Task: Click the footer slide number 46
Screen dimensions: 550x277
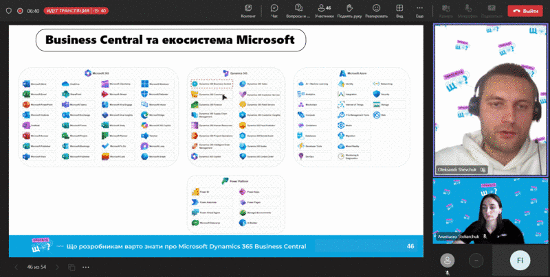Action: tap(410, 246)
